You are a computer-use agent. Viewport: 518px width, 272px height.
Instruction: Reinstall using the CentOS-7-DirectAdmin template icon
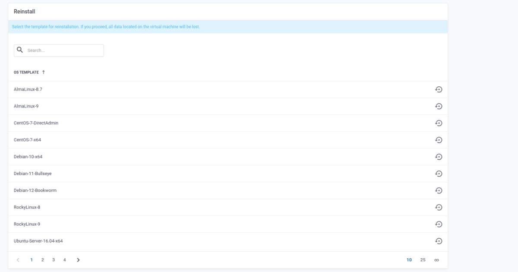(438, 123)
